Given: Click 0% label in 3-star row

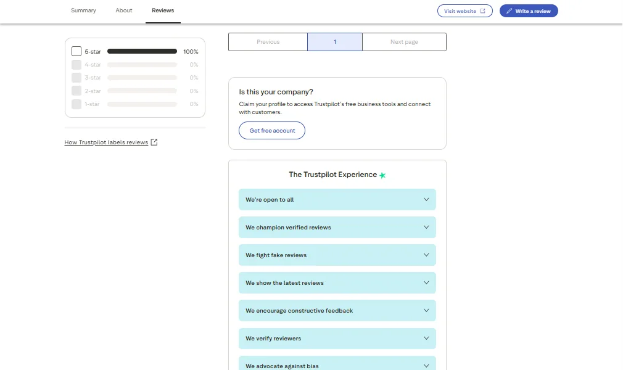Looking at the screenshot, I should [194, 78].
